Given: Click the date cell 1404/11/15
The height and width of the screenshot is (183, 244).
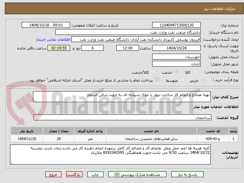Looking at the screenshot, I should [27, 139].
